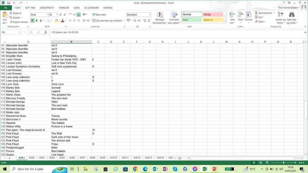Switch to SETT INN tab
This screenshot has width=308, height=173.
pyautogui.click(x=30, y=8)
